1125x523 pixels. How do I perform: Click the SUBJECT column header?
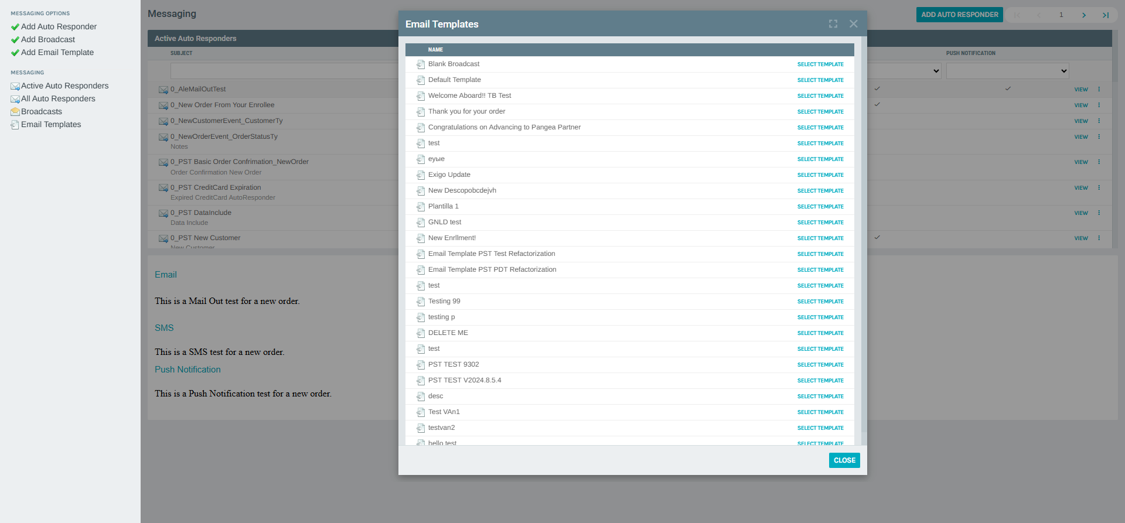click(181, 53)
